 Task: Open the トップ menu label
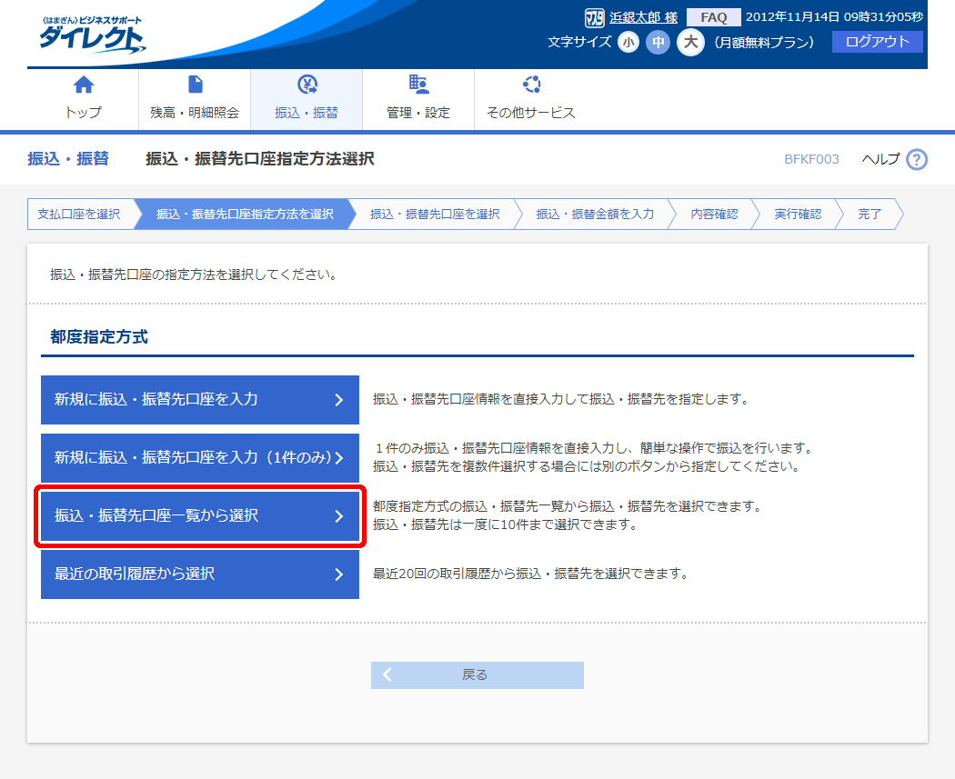pyautogui.click(x=84, y=113)
